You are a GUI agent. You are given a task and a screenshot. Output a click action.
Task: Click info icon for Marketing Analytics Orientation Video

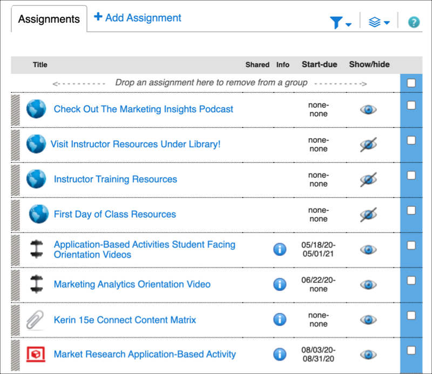click(280, 284)
